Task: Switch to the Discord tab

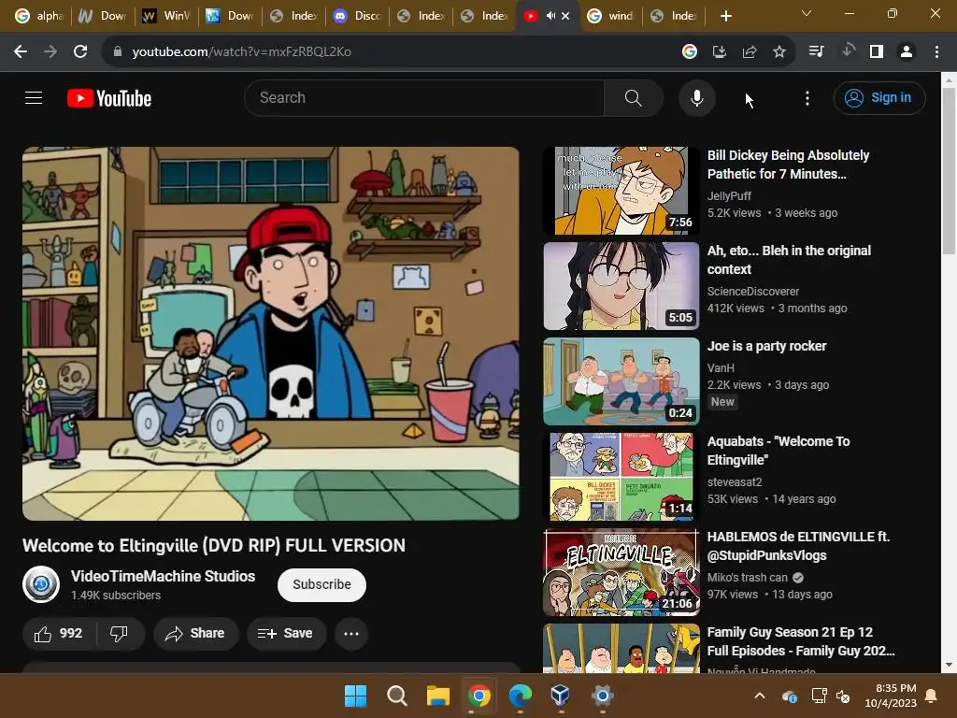Action: (x=358, y=16)
